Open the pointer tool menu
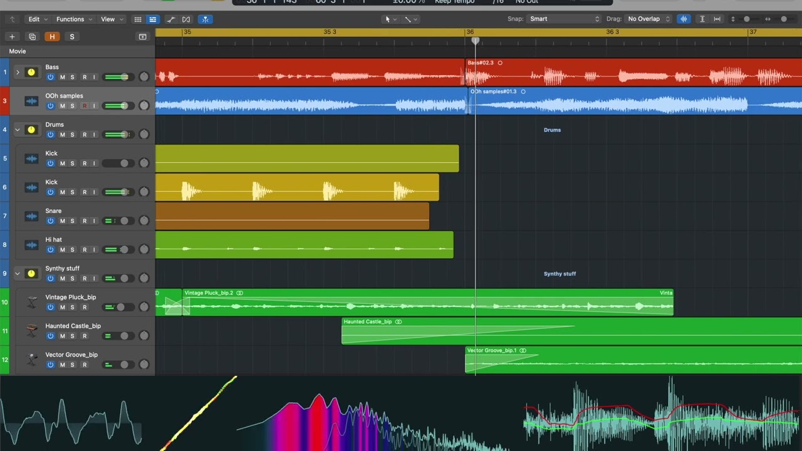The width and height of the screenshot is (802, 451). [x=390, y=19]
